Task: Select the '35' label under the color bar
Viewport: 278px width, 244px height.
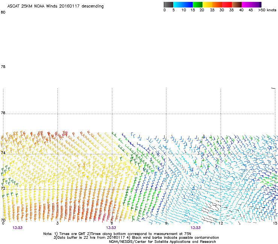Action: point(231,10)
